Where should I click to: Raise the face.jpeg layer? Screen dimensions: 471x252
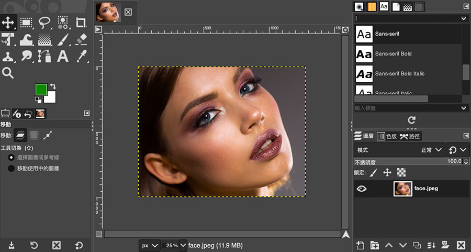tap(389, 245)
